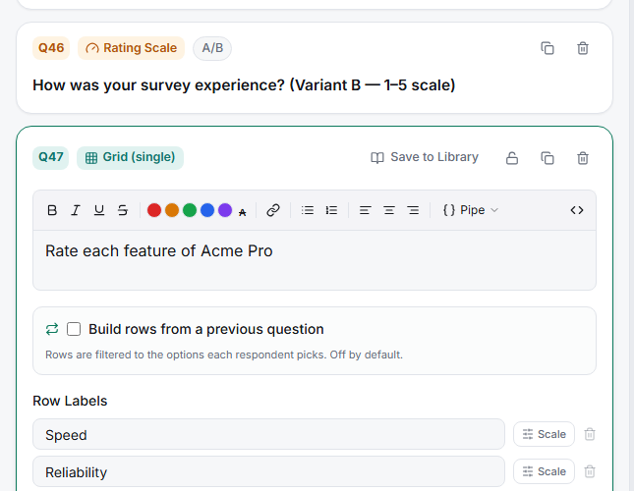This screenshot has height=491, width=634.
Task: Apply strikethrough formatting
Action: 123,210
